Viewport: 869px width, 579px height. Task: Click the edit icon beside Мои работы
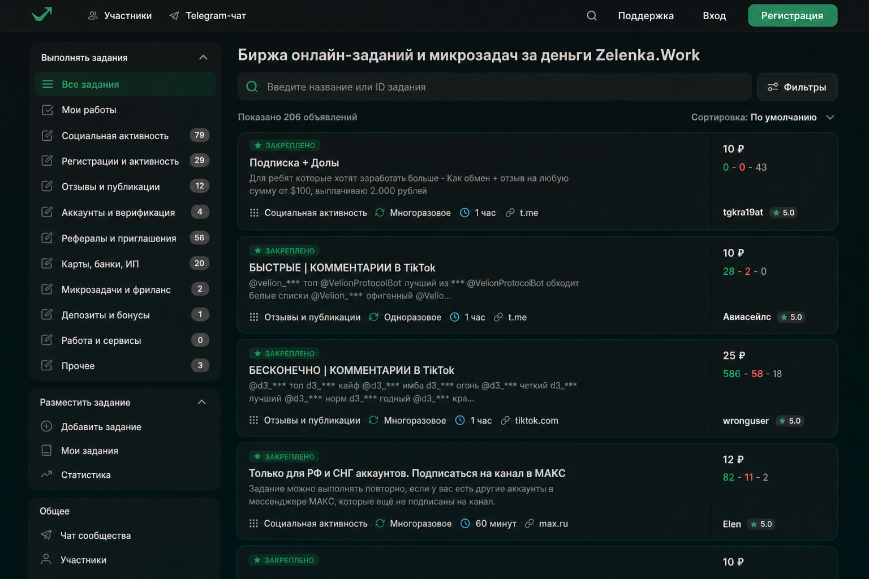point(48,110)
